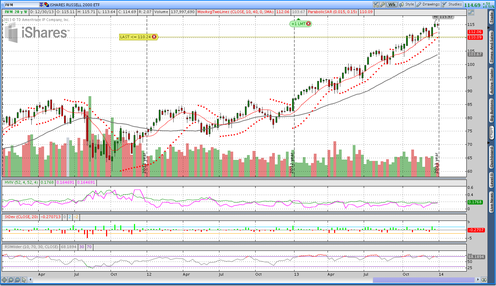This screenshot has height=286, width=496.
Task: Click the RSIWilder study label
Action: click(x=31, y=247)
